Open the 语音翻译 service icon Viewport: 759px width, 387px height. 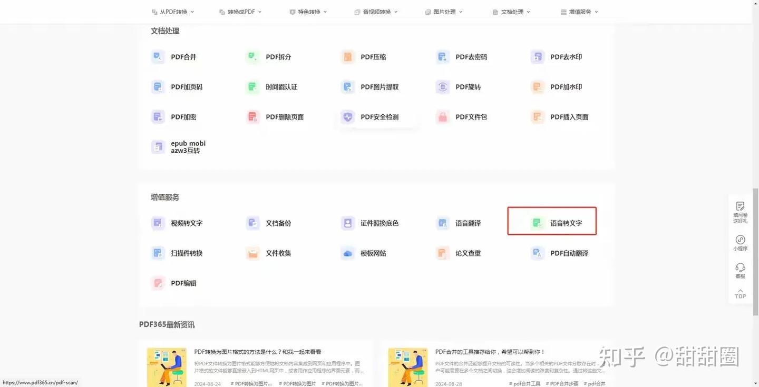tap(443, 223)
